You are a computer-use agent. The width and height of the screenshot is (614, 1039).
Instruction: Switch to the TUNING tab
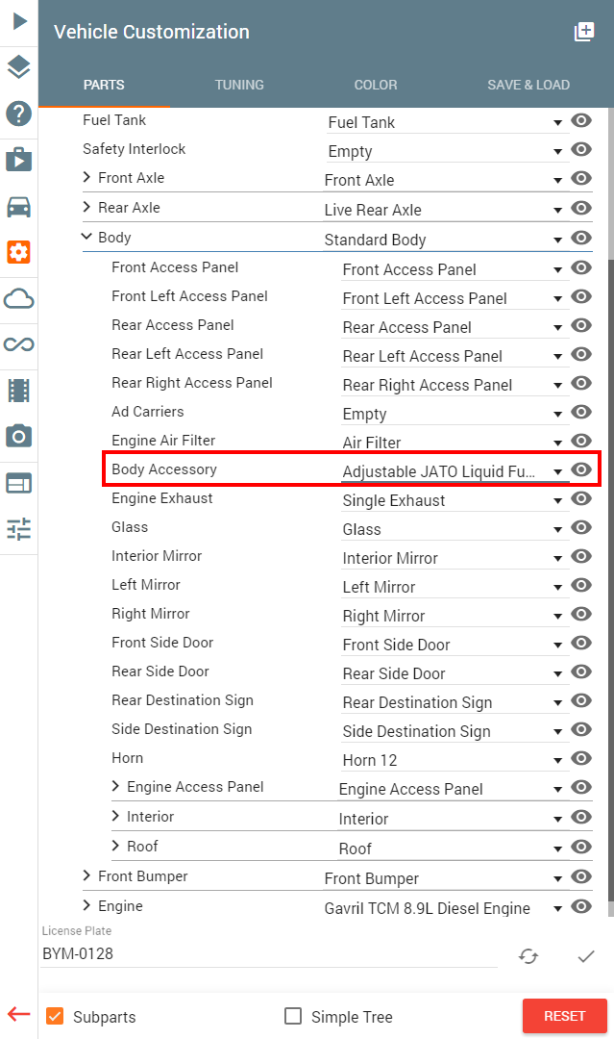tap(239, 85)
